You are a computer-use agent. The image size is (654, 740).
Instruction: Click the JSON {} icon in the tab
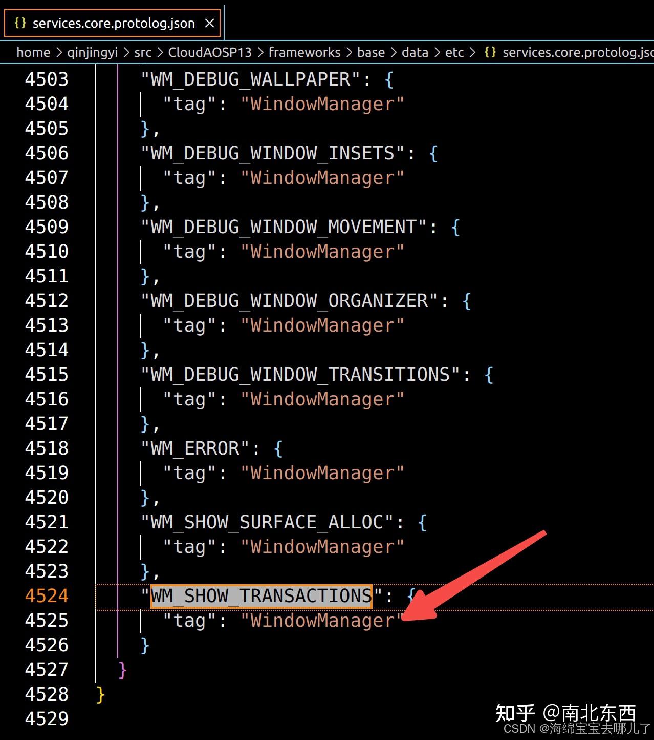pos(19,23)
